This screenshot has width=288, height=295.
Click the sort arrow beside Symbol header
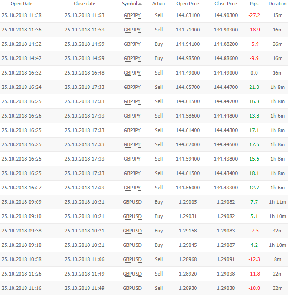[x=140, y=4]
